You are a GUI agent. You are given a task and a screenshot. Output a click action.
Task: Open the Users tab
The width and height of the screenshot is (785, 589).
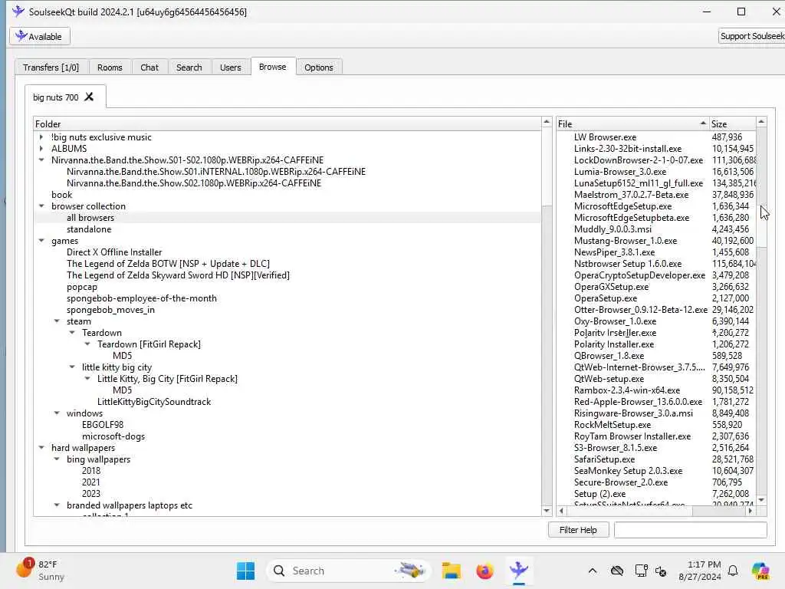pos(230,67)
